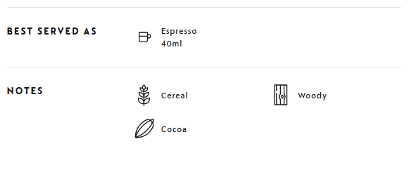This screenshot has width=408, height=188.
Task: Click the word AS in the heading
Action: click(90, 31)
